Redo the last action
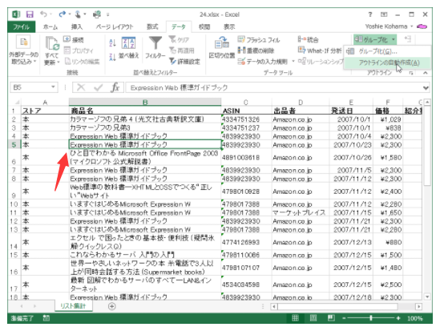This screenshot has width=440, height=331. tap(62, 14)
